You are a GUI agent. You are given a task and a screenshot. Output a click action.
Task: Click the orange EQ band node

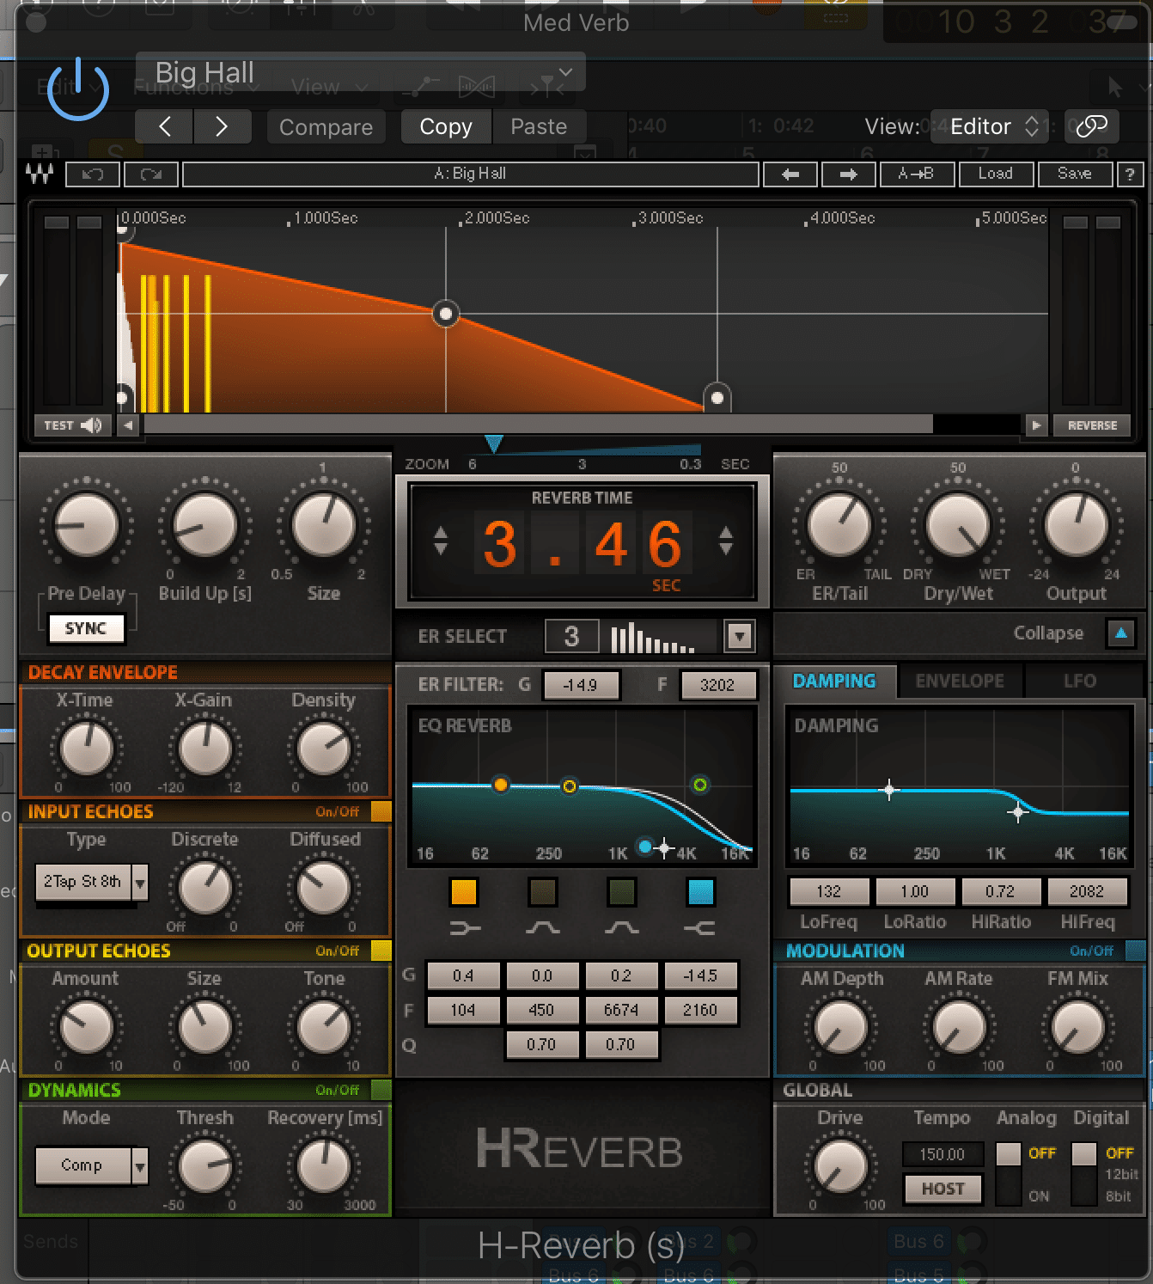pyautogui.click(x=501, y=785)
